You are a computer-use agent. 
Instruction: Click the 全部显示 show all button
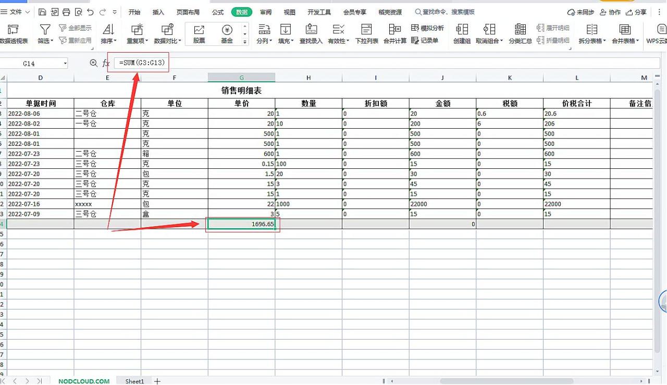coord(75,28)
